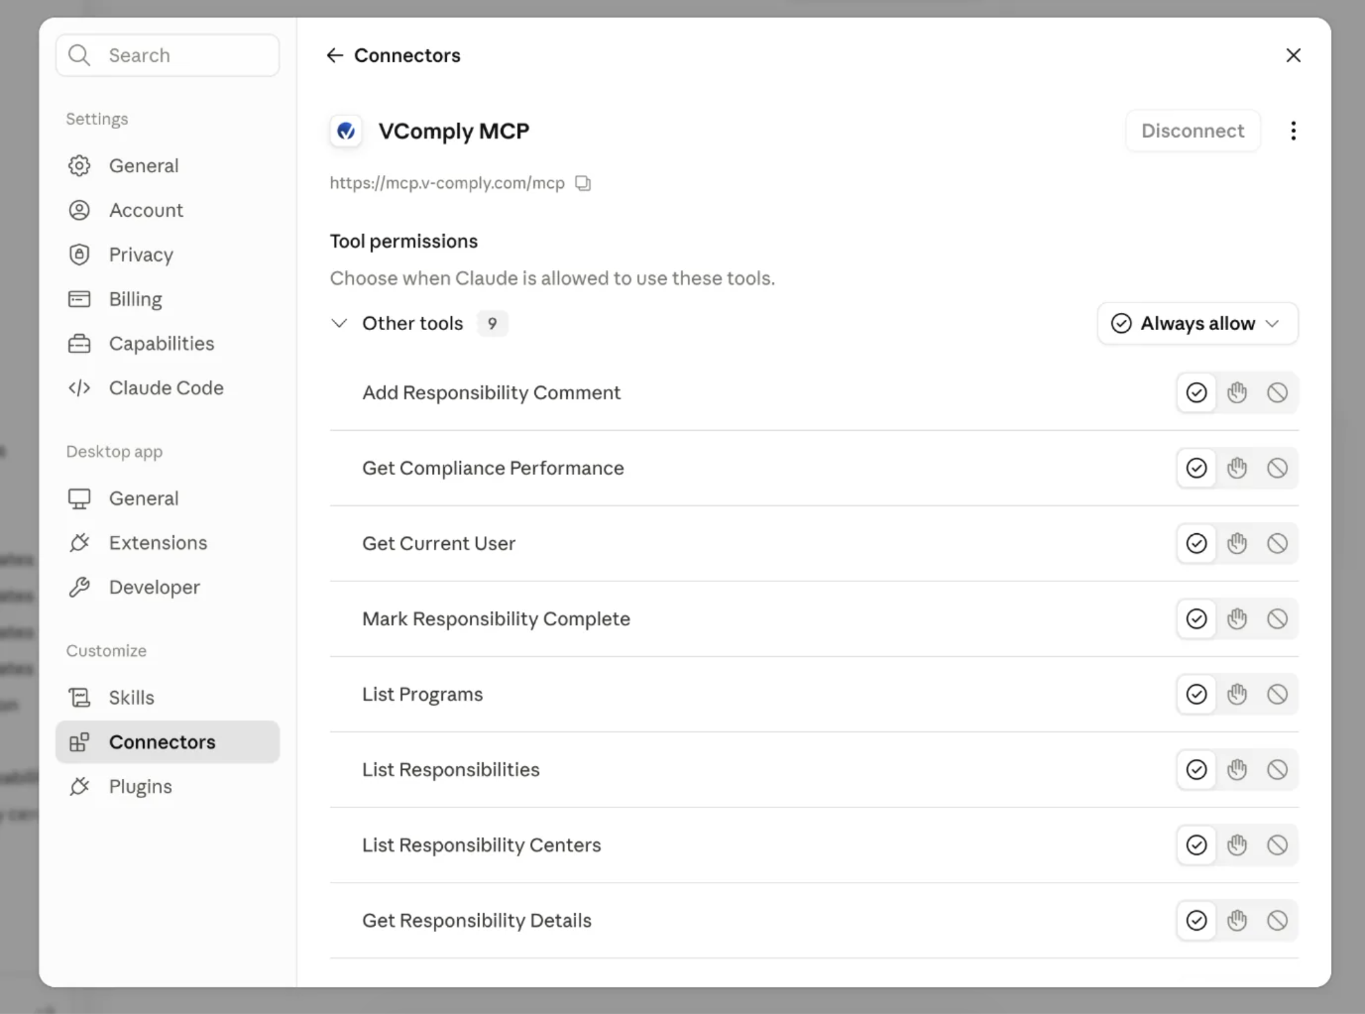Always allow Add Responsibility Comment

point(1196,392)
